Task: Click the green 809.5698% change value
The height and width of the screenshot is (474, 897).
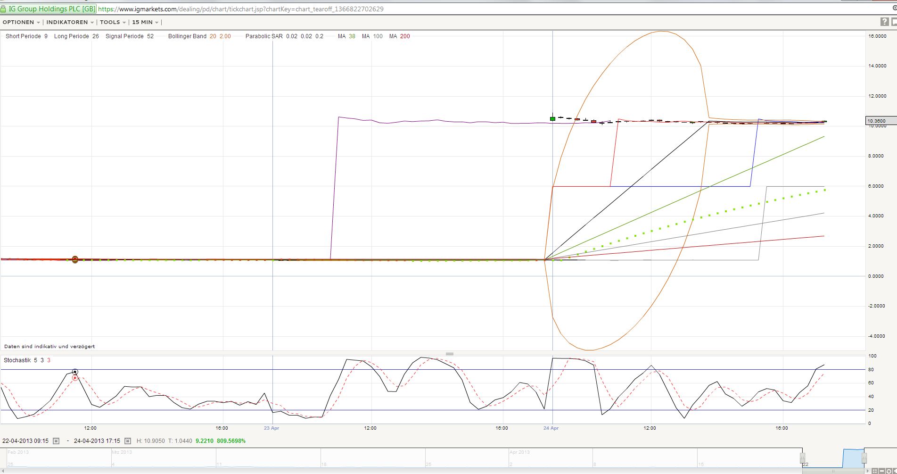Action: (x=231, y=441)
